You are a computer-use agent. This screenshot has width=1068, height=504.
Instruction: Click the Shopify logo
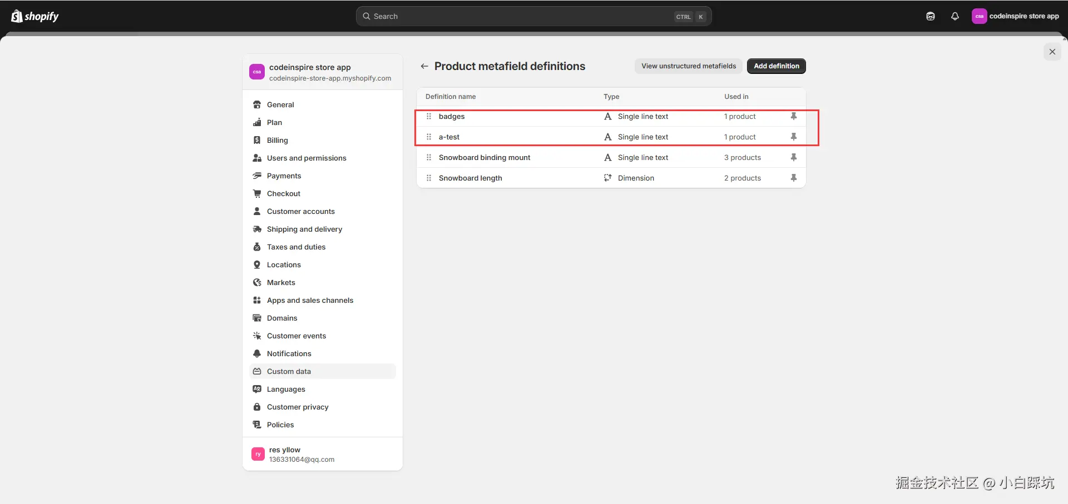point(35,16)
